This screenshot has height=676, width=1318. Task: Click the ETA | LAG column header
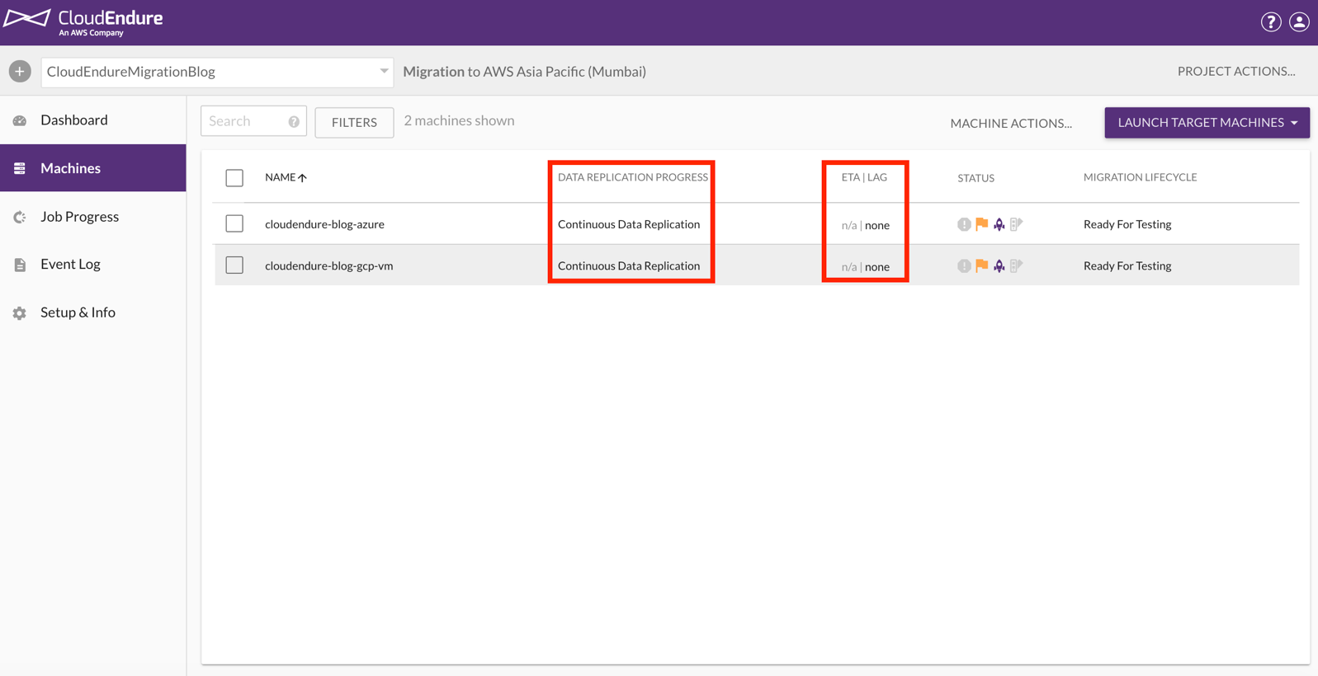tap(864, 177)
